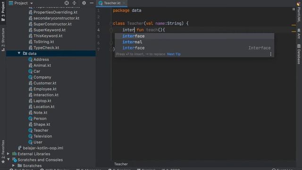Select the Company class

pyautogui.click(x=42, y=77)
